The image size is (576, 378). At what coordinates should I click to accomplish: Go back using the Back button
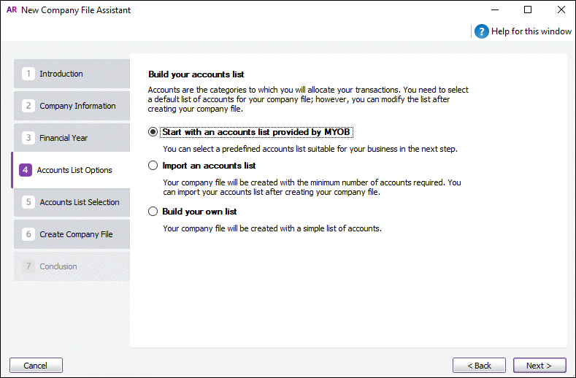(479, 365)
